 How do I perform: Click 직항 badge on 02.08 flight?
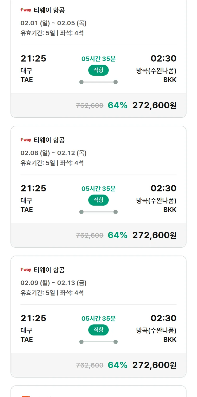click(x=98, y=200)
